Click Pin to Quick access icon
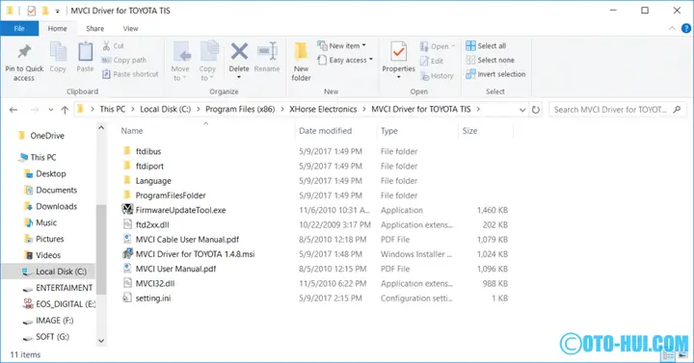This screenshot has height=363, width=694. [24, 51]
